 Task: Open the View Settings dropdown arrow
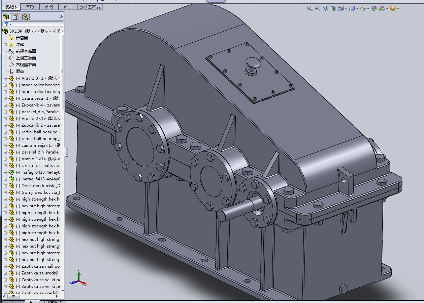(398, 9)
